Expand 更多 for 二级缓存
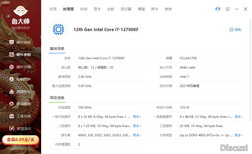The image size is (252, 154). (137, 126)
